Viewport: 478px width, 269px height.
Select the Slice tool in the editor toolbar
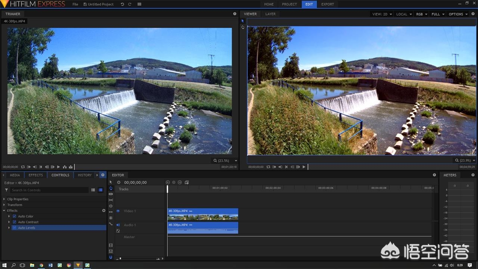coord(111,194)
